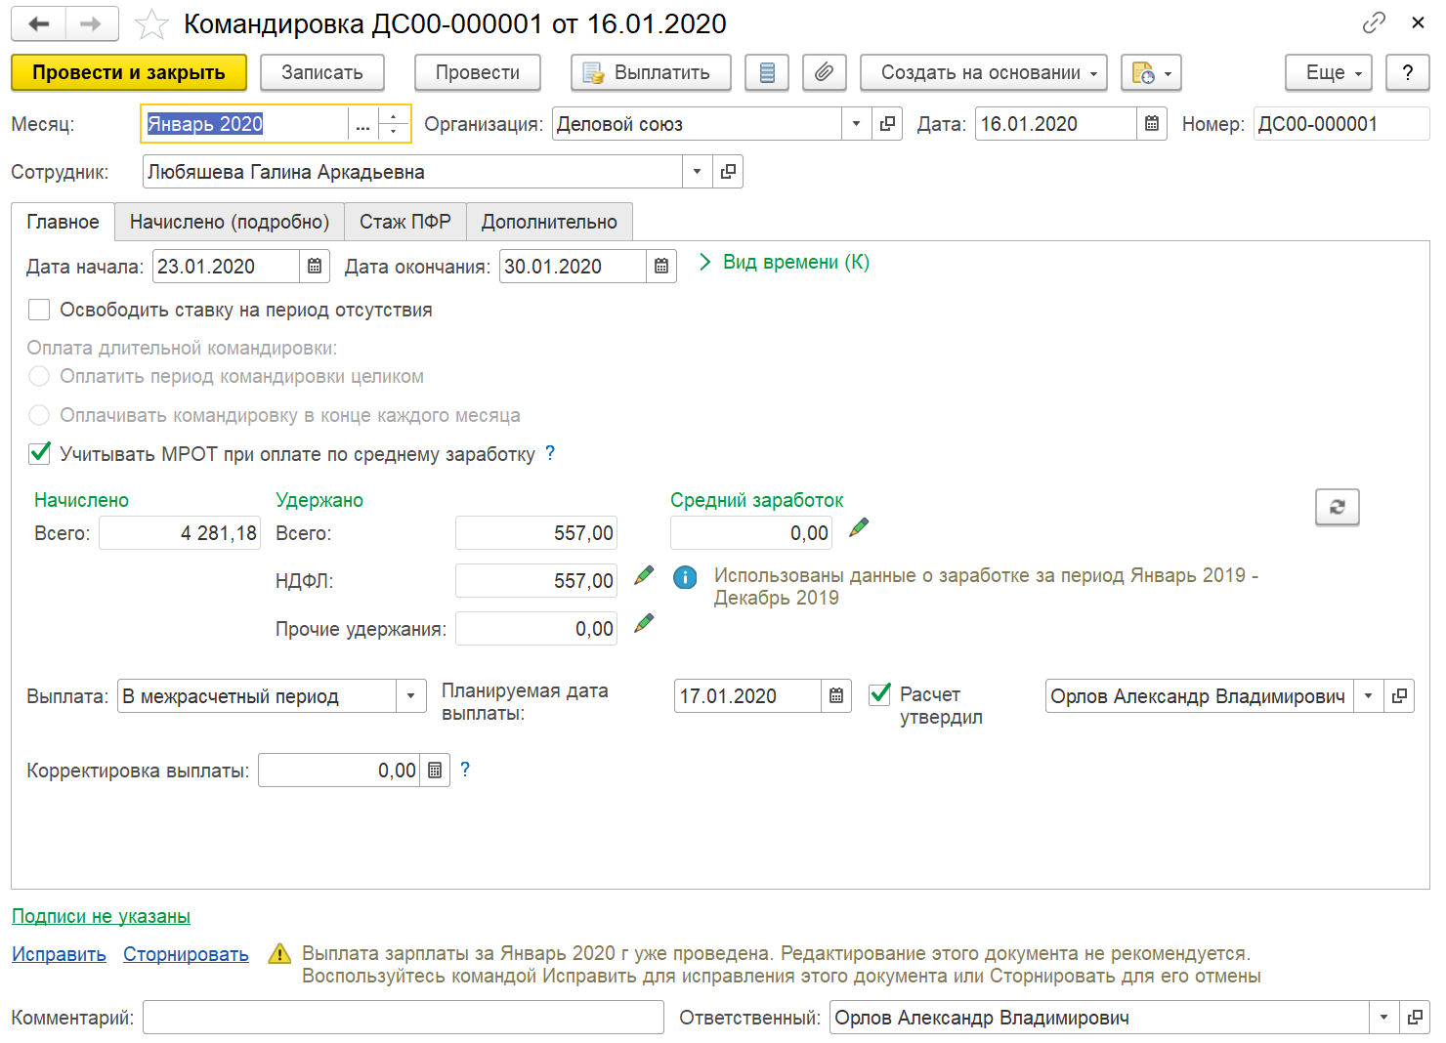
Task: Open help for МРОТ option
Action: (x=550, y=453)
